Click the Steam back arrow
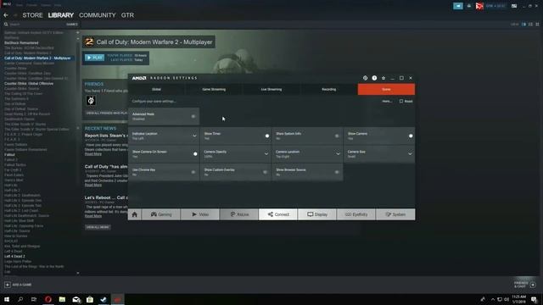The width and height of the screenshot is (543, 305). coord(6,15)
